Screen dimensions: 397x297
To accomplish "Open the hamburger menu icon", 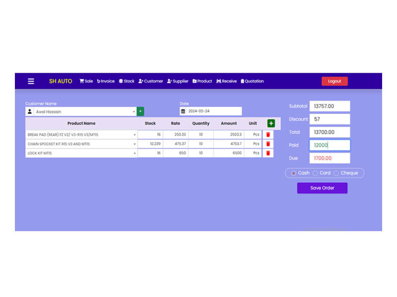I will tap(31, 81).
